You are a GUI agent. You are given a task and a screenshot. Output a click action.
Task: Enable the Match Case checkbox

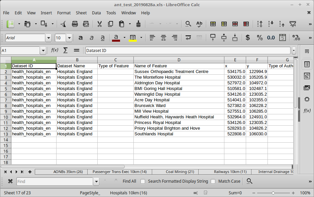tap(213, 181)
